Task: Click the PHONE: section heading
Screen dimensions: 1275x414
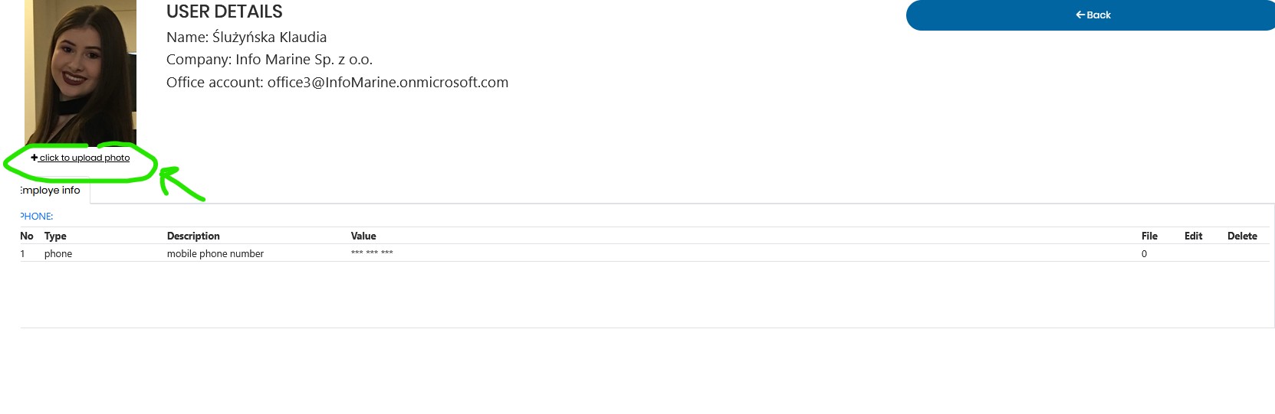Action: (x=37, y=217)
